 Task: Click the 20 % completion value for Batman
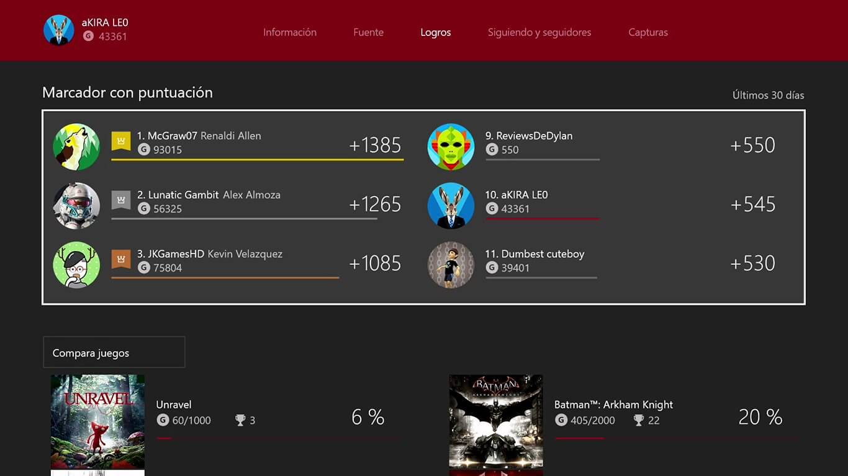pos(760,417)
